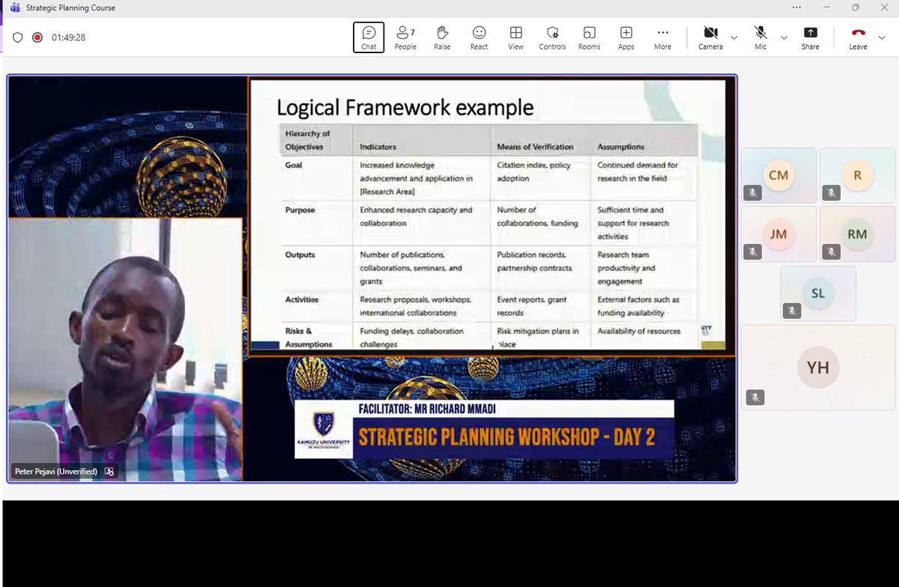Click muted mic icon on R tile
The height and width of the screenshot is (587, 899).
point(832,192)
